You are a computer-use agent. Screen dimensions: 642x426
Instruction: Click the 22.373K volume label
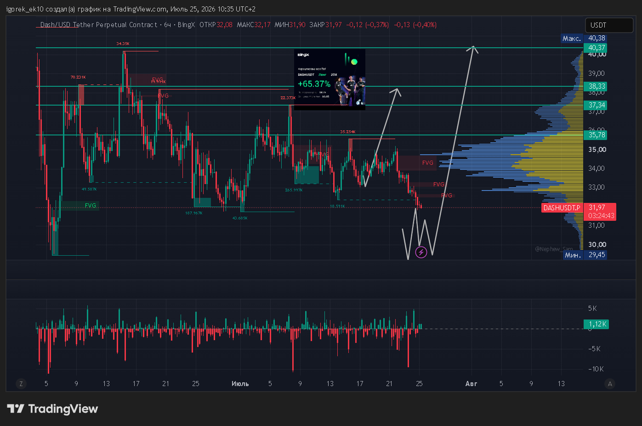288,98
